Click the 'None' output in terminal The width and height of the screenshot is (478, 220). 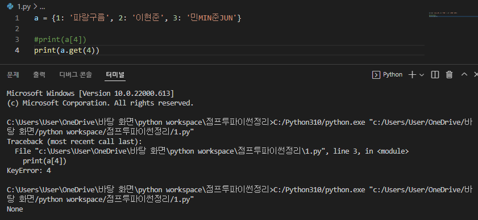[15, 209]
